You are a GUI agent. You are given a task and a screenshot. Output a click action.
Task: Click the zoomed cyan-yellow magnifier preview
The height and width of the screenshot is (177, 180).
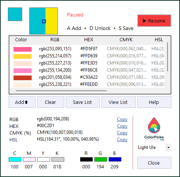(44, 21)
